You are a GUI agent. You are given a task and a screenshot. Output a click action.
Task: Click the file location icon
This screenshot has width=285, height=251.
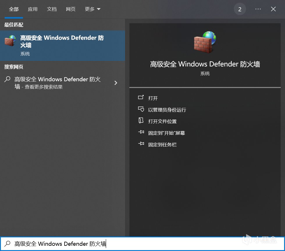141,120
